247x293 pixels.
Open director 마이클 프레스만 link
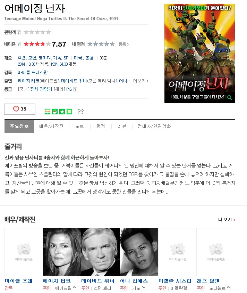tap(33, 73)
